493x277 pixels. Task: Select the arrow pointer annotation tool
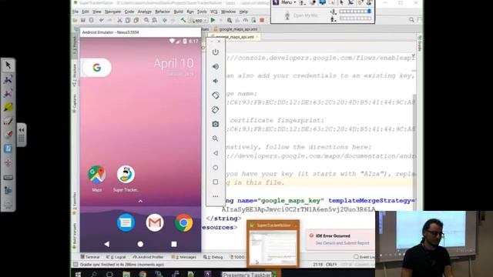tap(8, 65)
